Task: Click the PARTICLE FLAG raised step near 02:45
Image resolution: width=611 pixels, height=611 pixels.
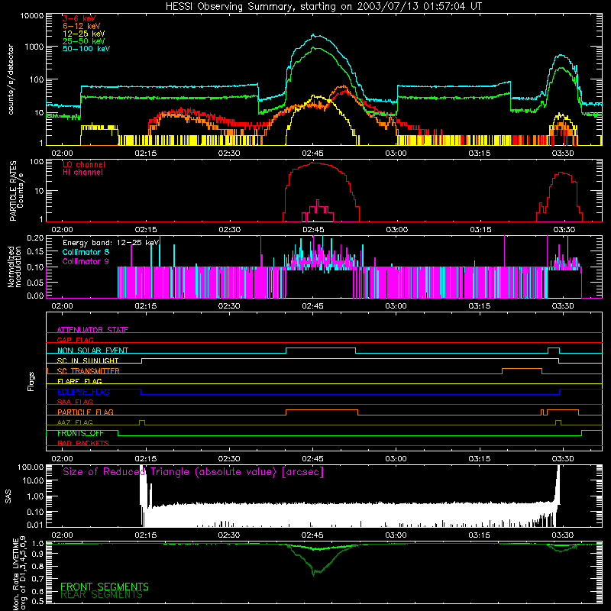Action: click(322, 410)
